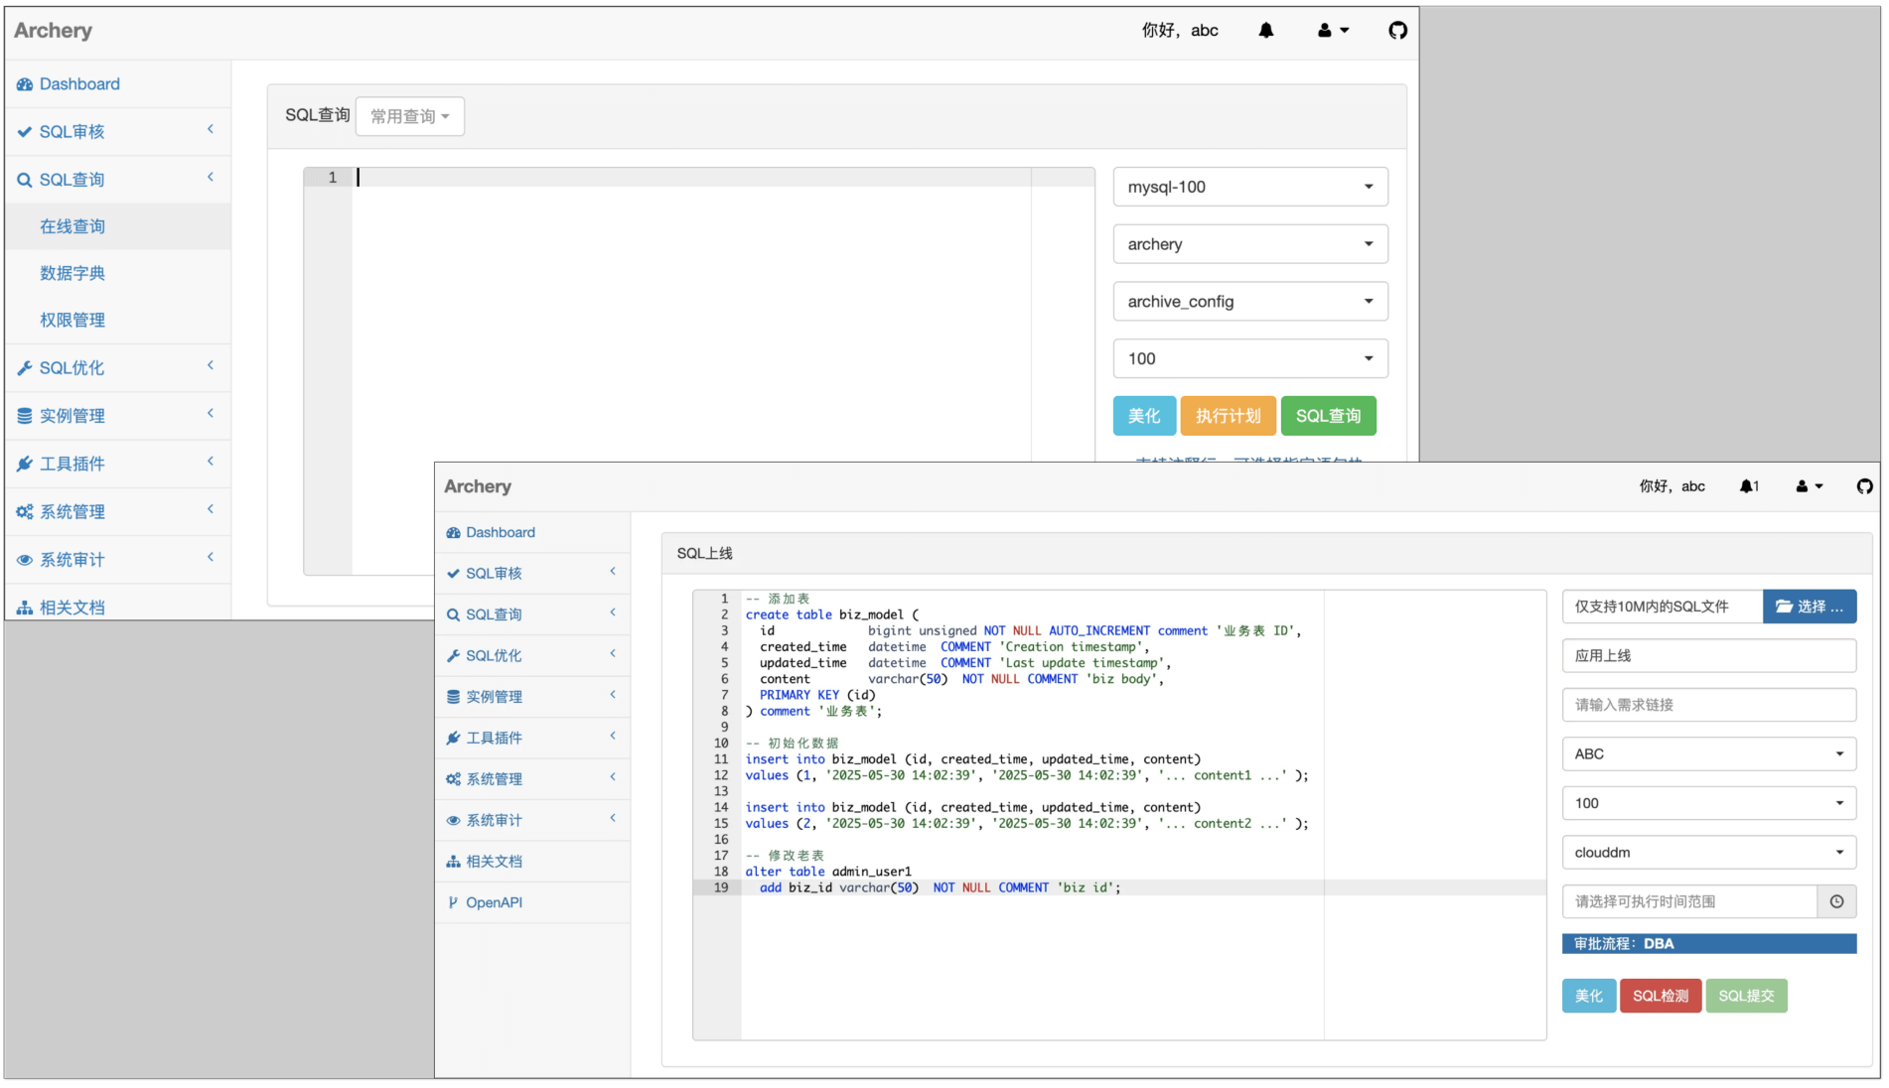Open notifications bell showing 1 alert
This screenshot has width=1889, height=1088.
pyautogui.click(x=1748, y=486)
